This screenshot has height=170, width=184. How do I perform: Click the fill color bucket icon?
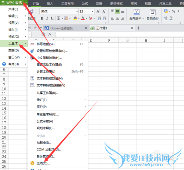(x=75, y=18)
